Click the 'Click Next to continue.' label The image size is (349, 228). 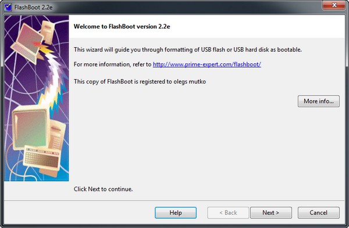tap(104, 189)
